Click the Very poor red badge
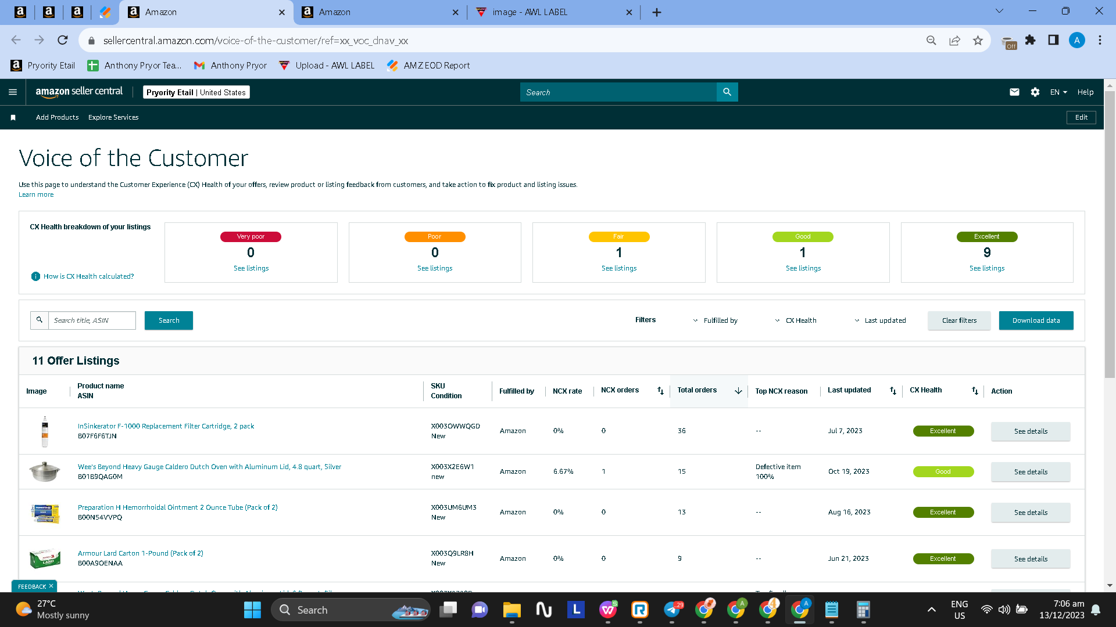Viewport: 1116px width, 627px height. click(x=251, y=236)
